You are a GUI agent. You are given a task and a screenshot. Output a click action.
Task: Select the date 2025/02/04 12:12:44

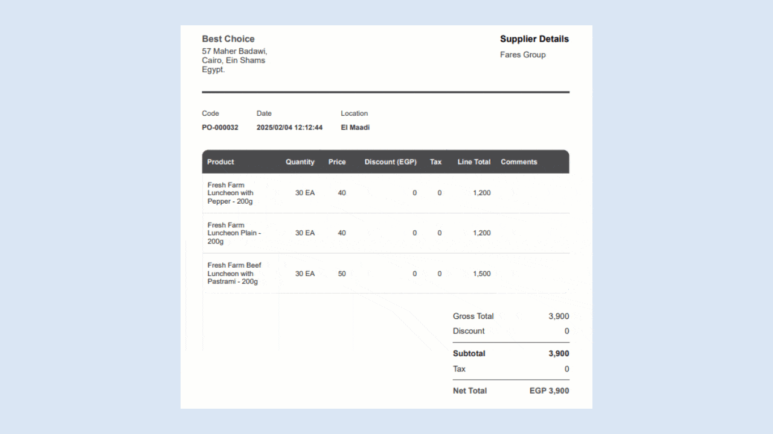[289, 128]
